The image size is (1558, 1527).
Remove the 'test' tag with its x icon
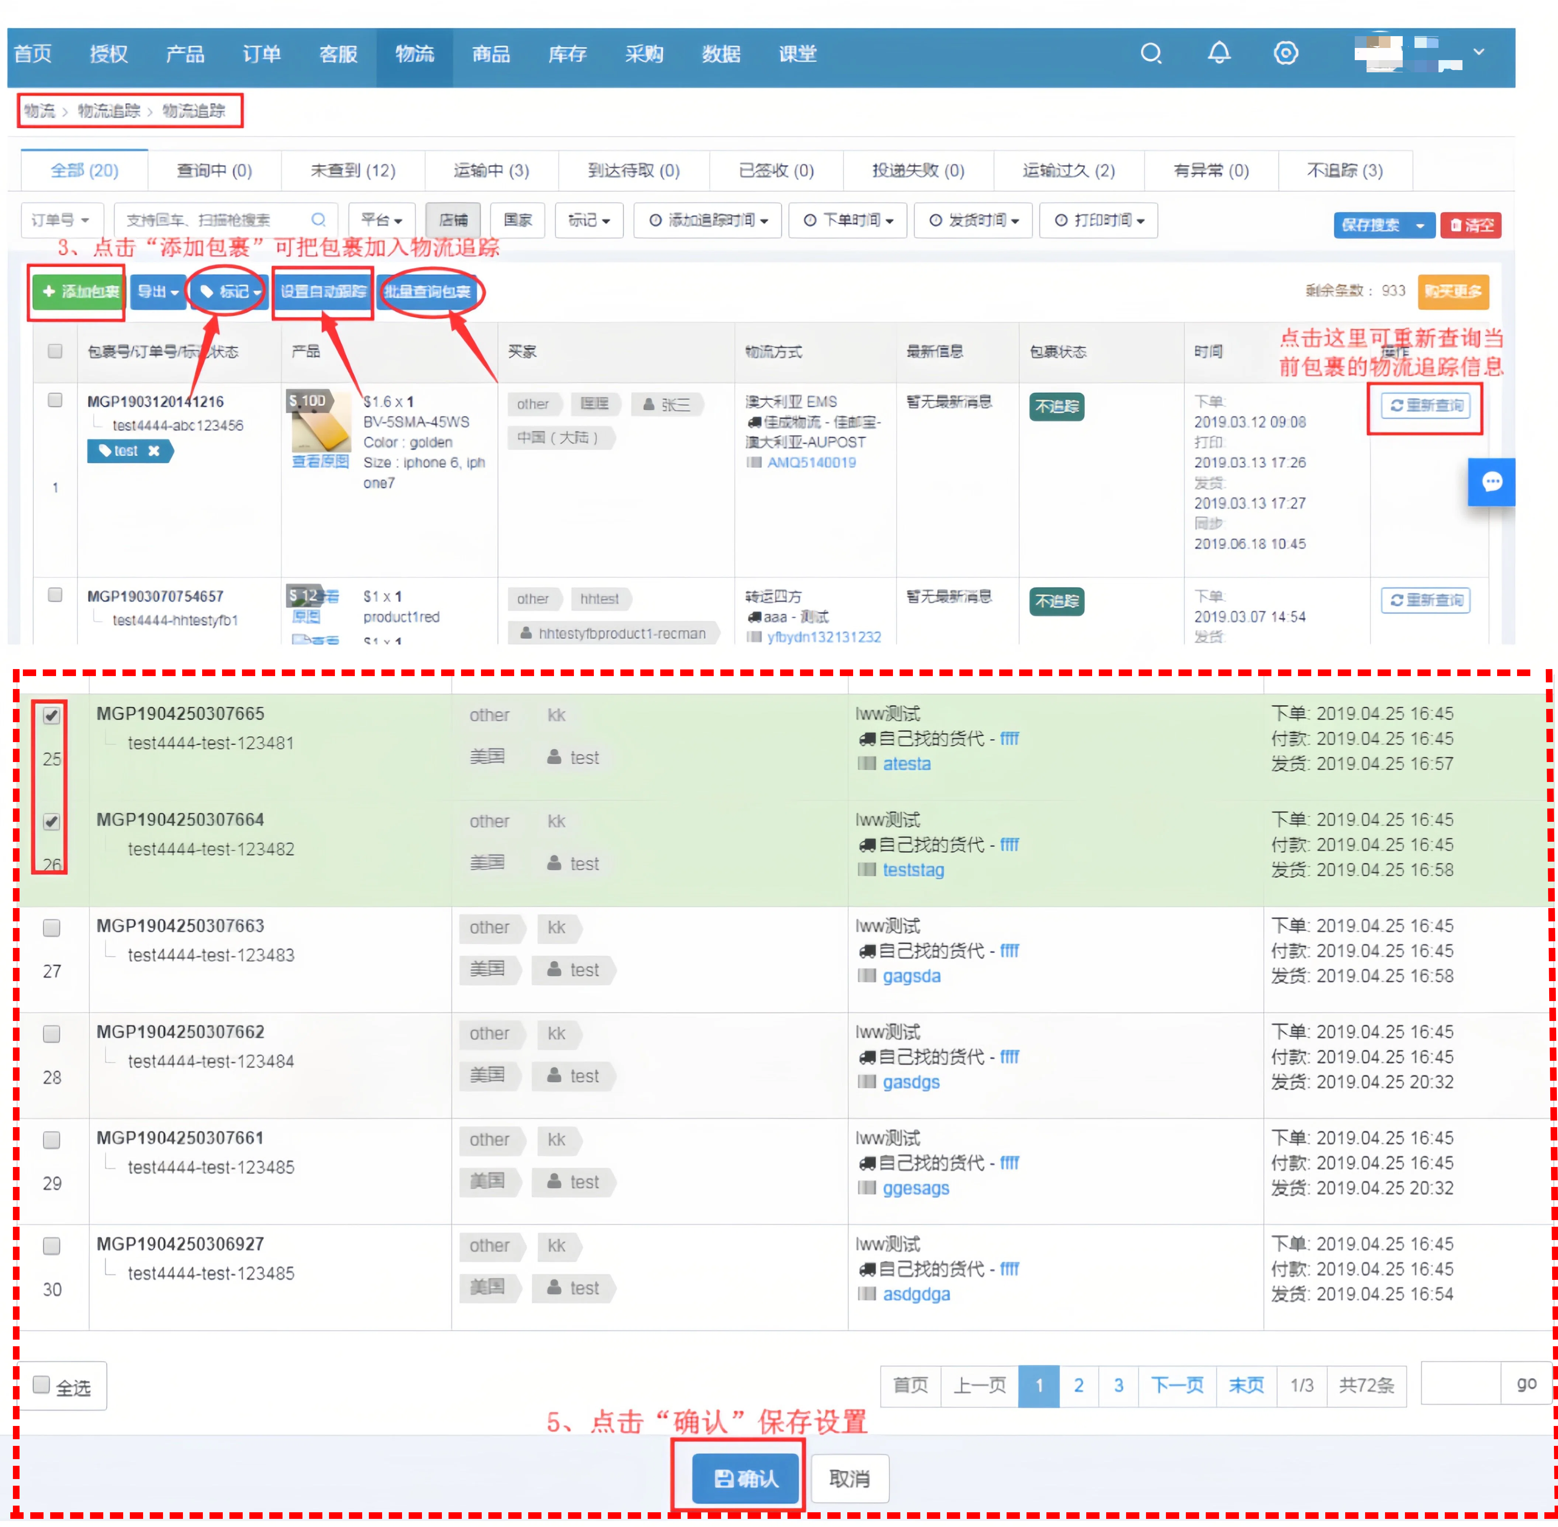(x=154, y=451)
